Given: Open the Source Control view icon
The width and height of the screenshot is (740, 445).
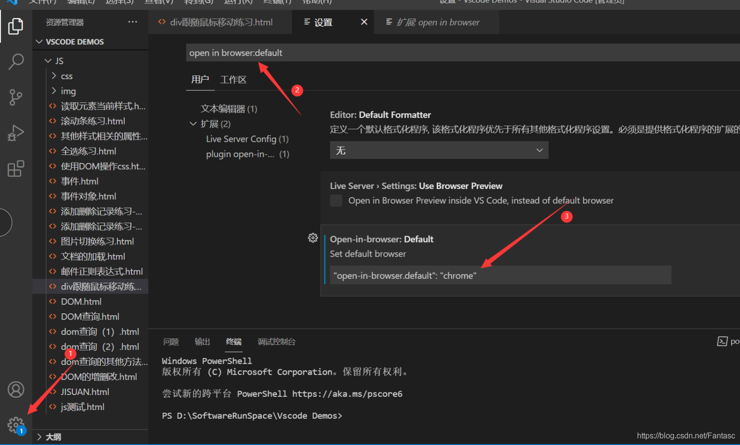Looking at the screenshot, I should (x=16, y=97).
